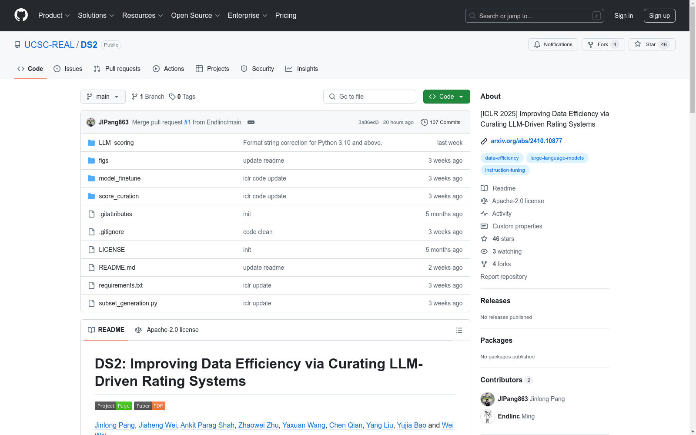Click the instruction-tuning topic tag
The height and width of the screenshot is (435, 696).
coord(505,170)
